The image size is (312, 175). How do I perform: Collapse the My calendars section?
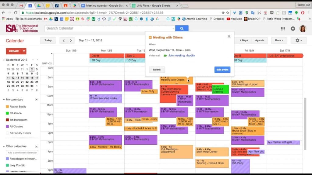click(4, 100)
